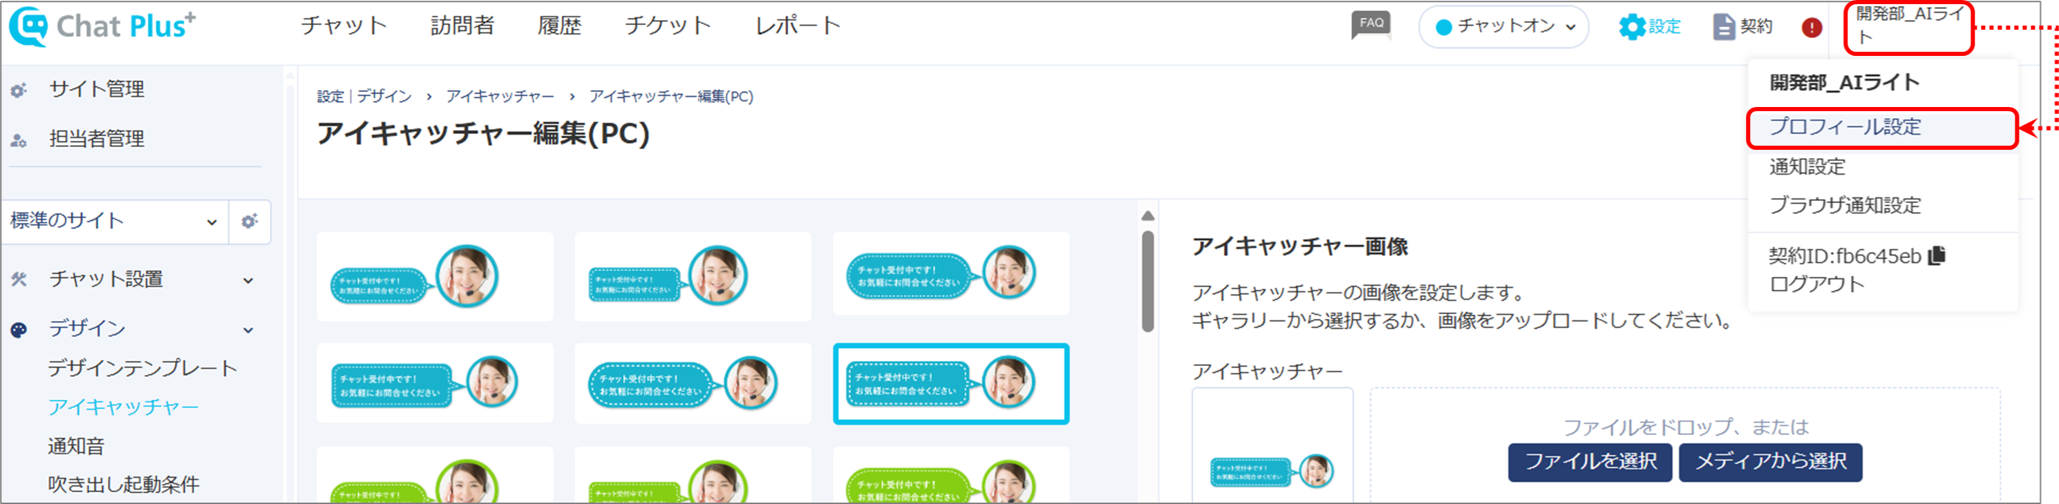
Task: Click the current アイキャッチャー preview image
Action: click(1272, 472)
